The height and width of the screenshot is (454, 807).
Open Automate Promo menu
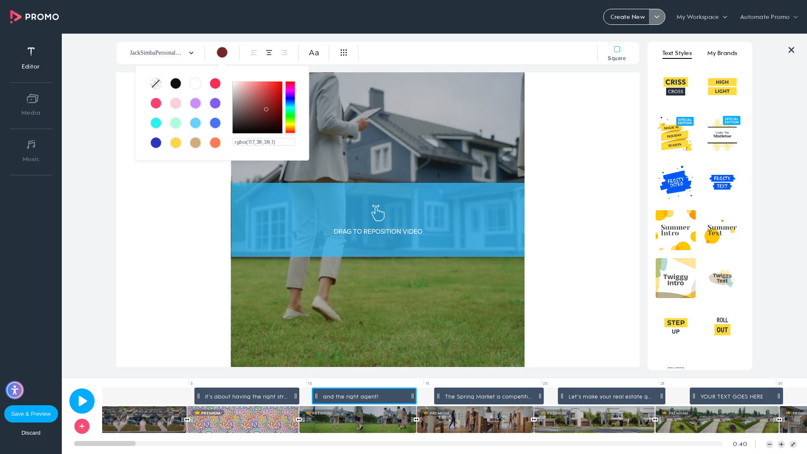[769, 17]
